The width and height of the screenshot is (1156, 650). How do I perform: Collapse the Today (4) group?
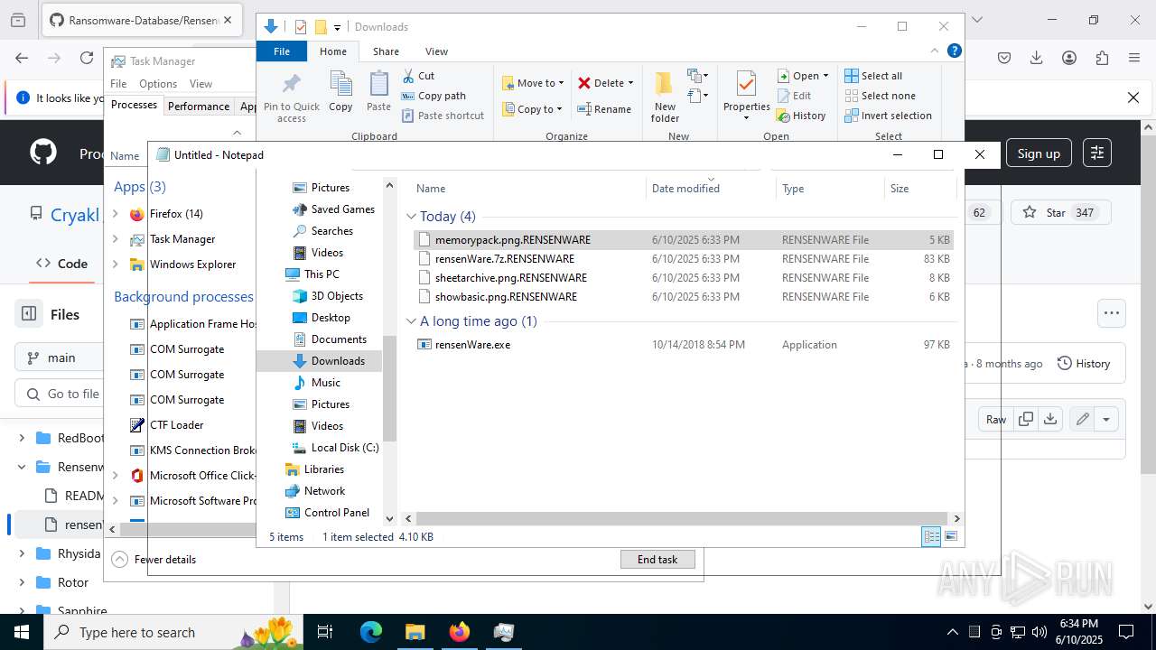[x=411, y=217]
